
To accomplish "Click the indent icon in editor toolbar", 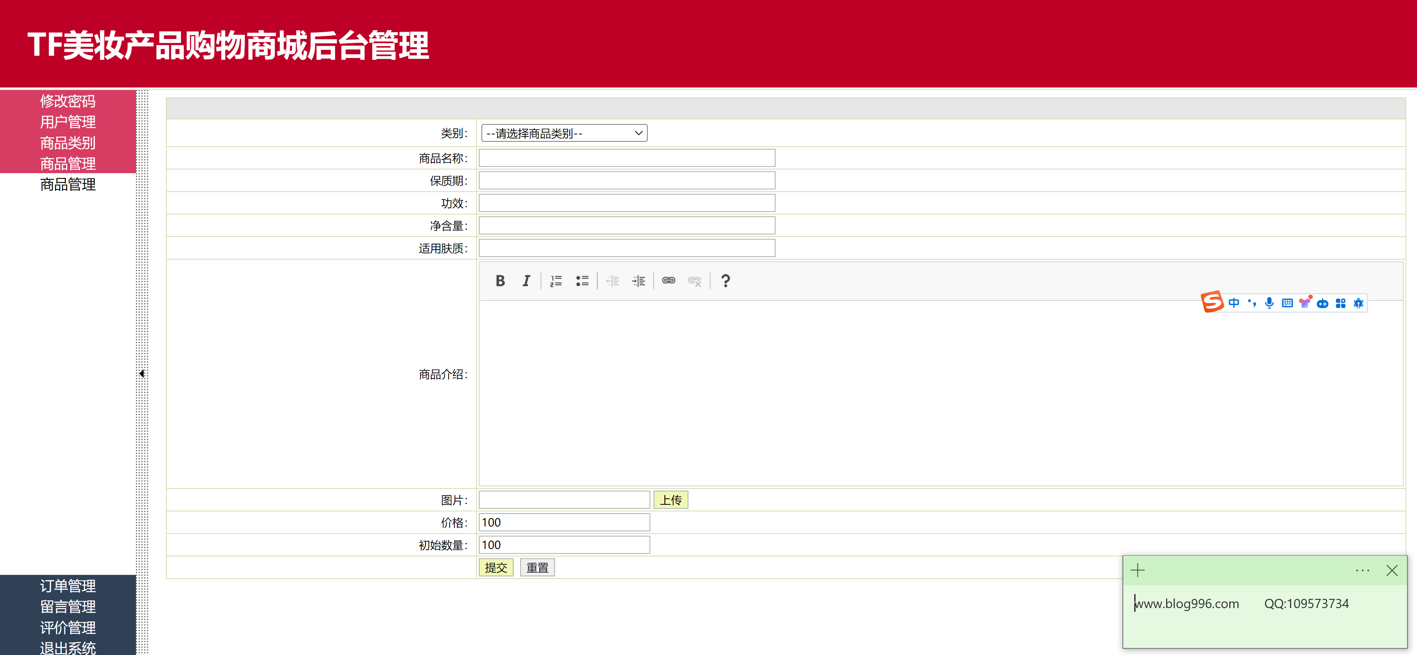I will pos(638,281).
